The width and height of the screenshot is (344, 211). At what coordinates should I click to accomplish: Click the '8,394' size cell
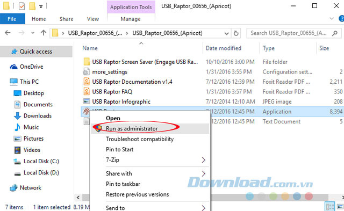click(x=336, y=112)
